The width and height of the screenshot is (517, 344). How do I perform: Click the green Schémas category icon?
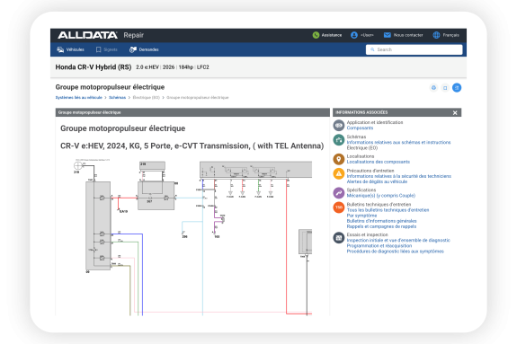[x=339, y=140]
